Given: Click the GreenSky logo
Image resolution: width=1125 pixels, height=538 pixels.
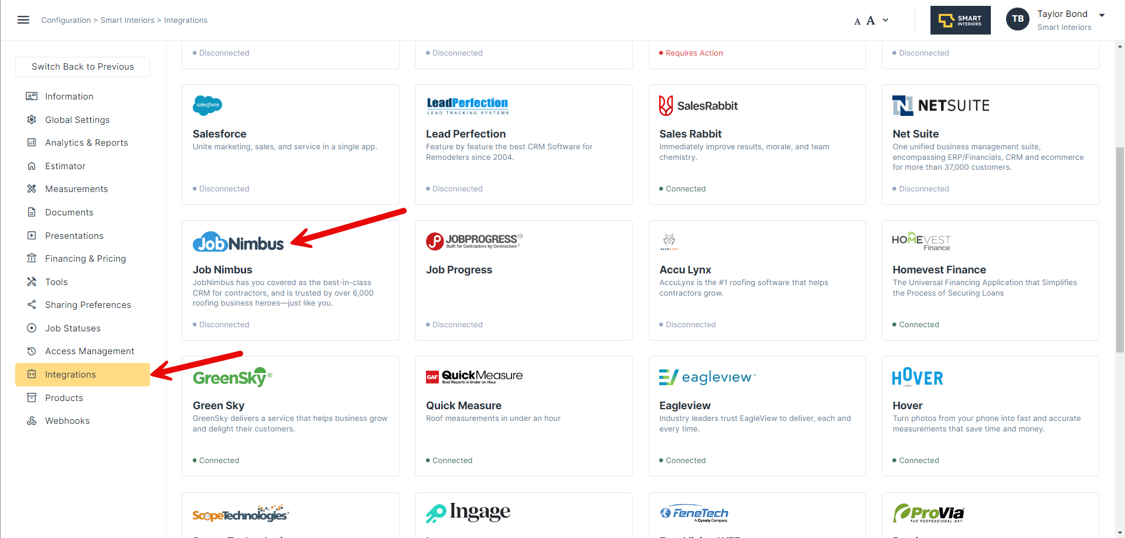Looking at the screenshot, I should [x=232, y=378].
